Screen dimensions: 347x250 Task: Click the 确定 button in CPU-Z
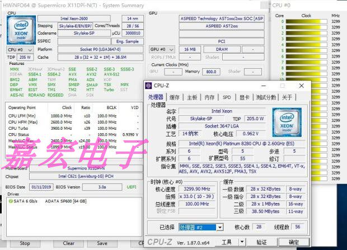point(294,242)
